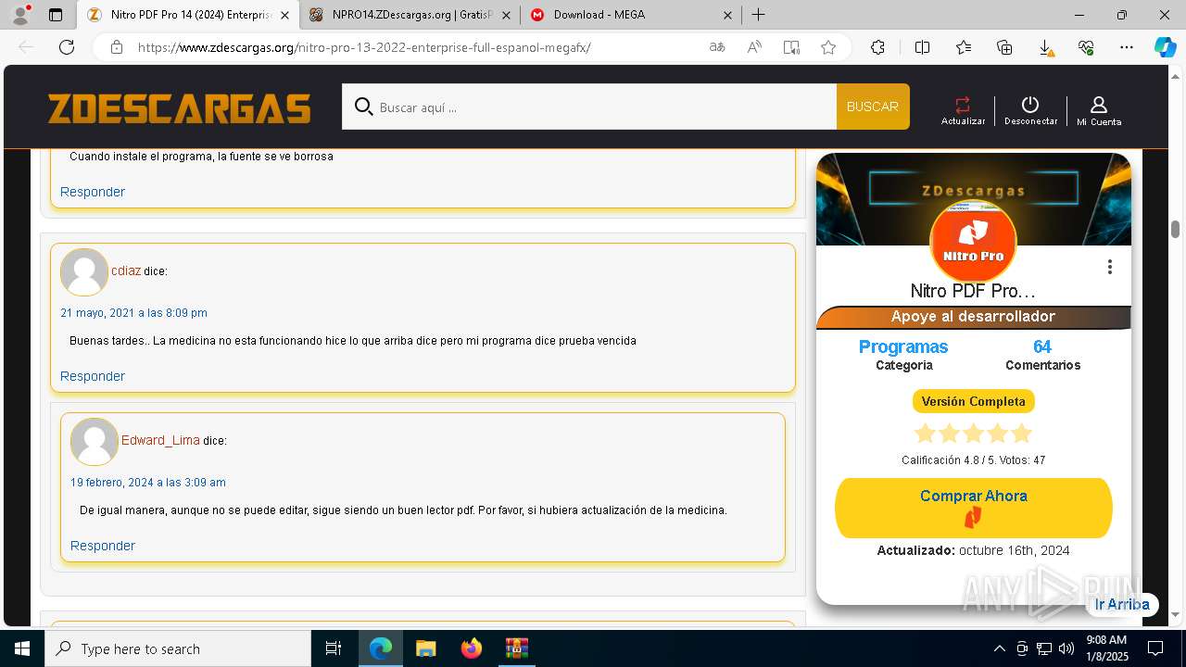The width and height of the screenshot is (1186, 667).
Task: Click the page vertical scrollbar thumb
Action: [x=1175, y=229]
